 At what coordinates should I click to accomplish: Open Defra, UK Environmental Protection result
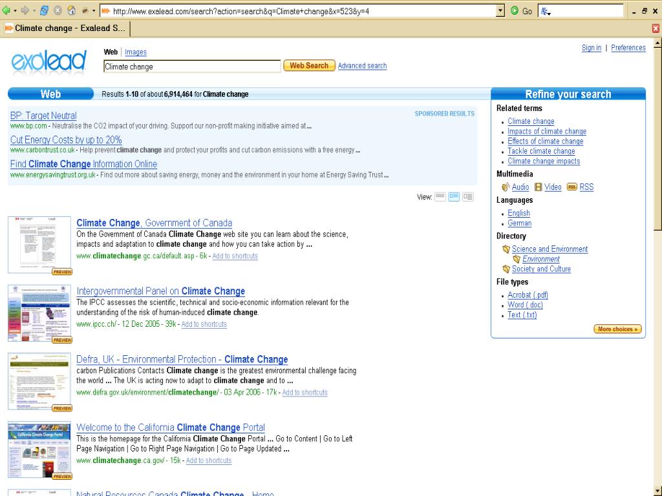pos(182,359)
